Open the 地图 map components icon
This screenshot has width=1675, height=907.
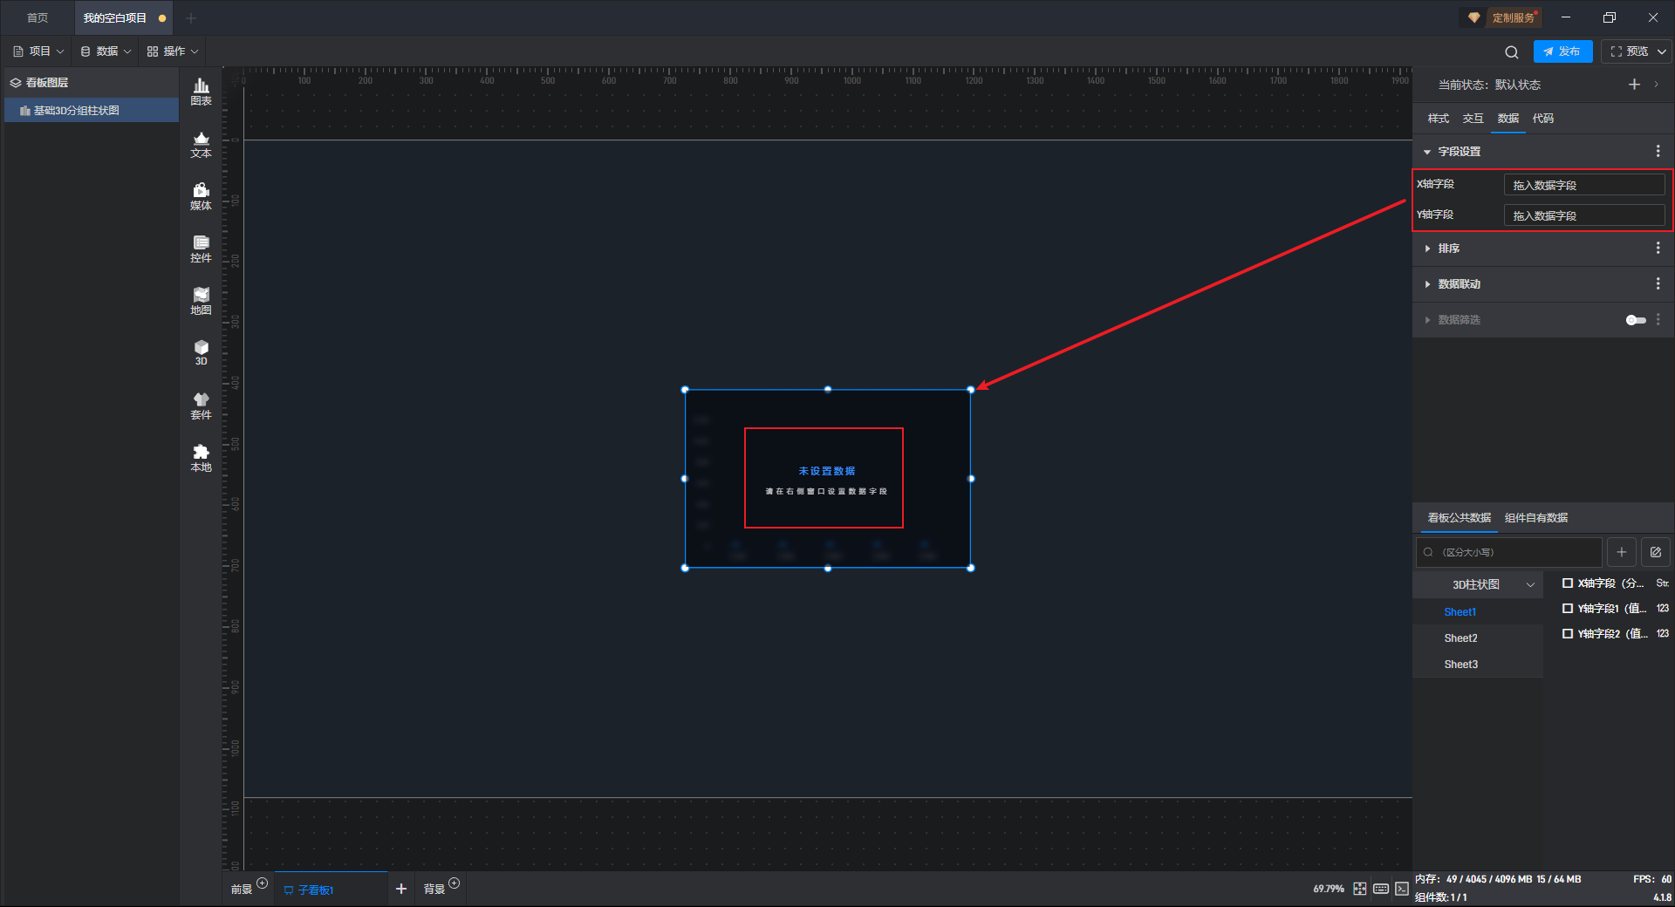coord(201,301)
